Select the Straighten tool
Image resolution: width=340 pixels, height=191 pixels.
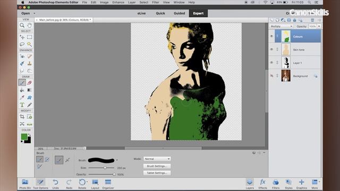pyautogui.click(x=30, y=124)
